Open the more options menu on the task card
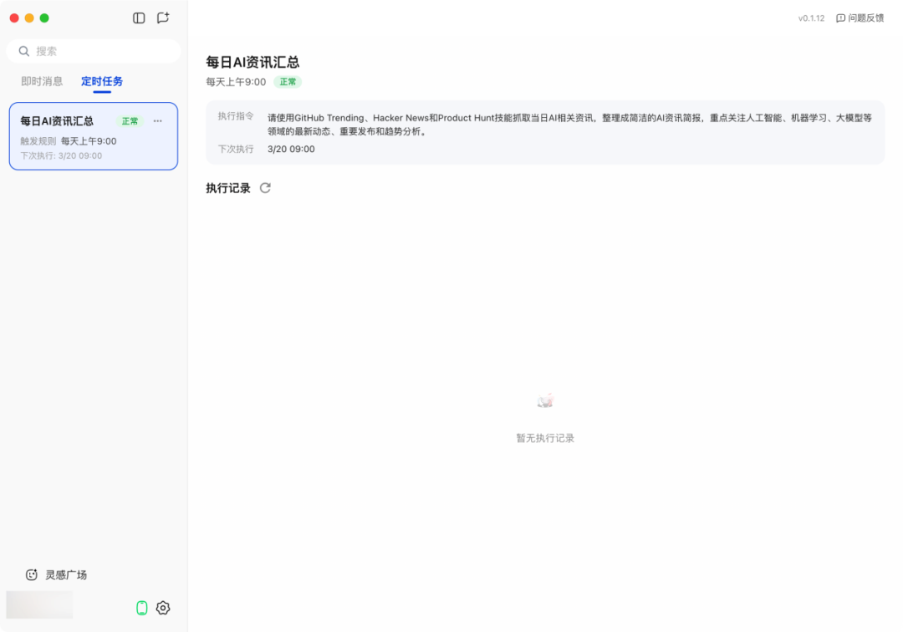 coord(158,121)
